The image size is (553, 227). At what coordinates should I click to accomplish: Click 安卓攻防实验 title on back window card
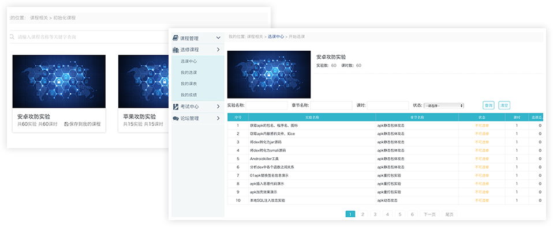(33, 116)
